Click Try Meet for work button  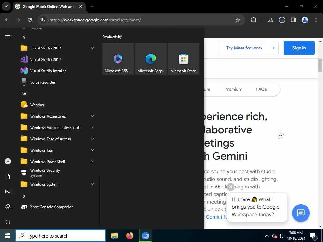click(244, 48)
